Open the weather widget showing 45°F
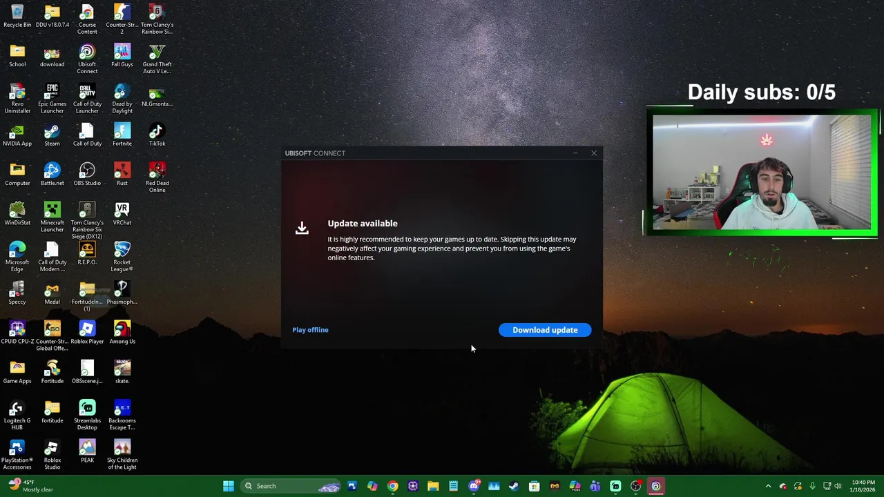This screenshot has width=884, height=497. (29, 486)
